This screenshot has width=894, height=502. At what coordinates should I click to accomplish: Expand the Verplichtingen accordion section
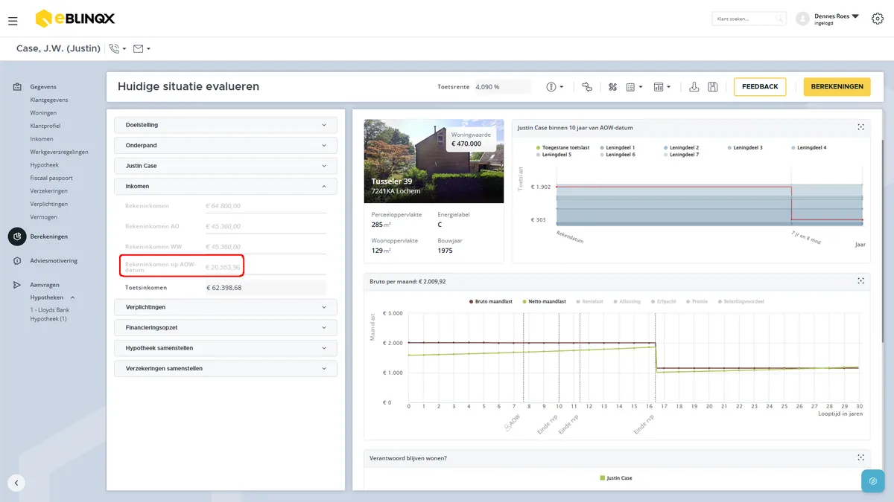tap(225, 307)
